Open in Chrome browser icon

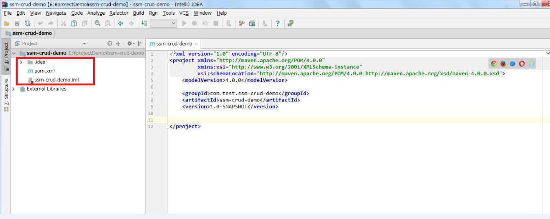point(494,63)
